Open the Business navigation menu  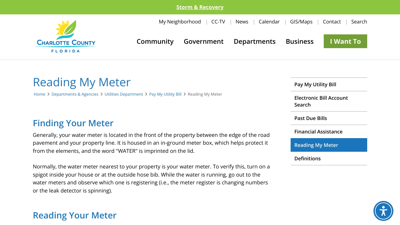tap(299, 41)
